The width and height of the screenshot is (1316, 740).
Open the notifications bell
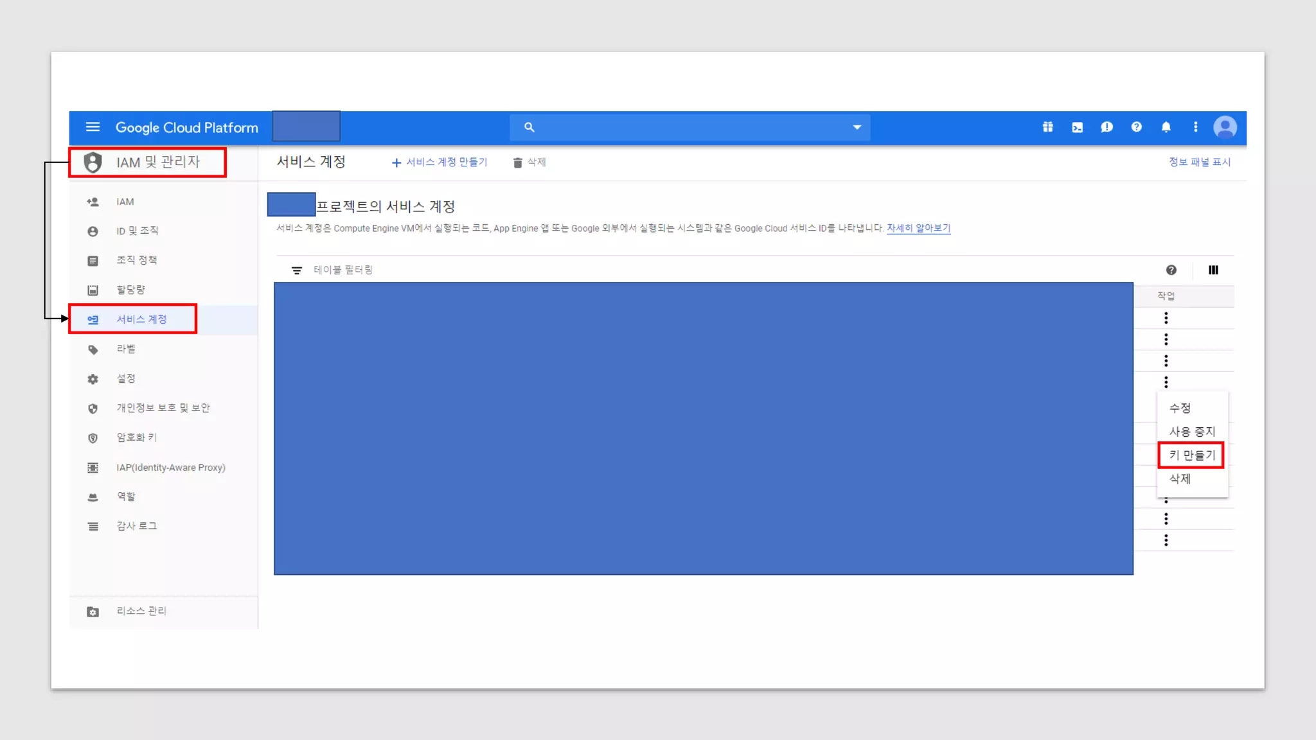[x=1166, y=127]
